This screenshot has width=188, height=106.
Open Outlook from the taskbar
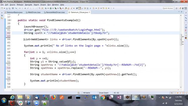tap(95, 97)
